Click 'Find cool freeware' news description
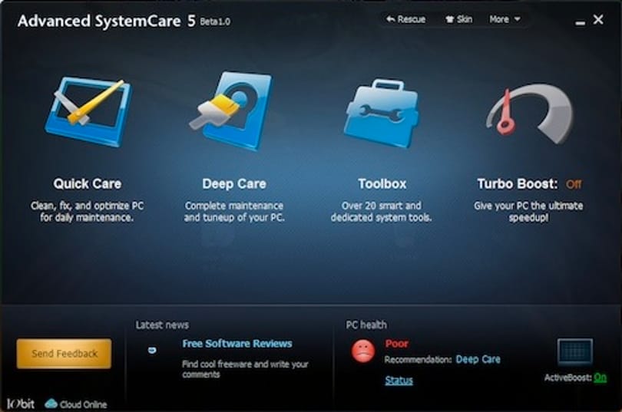 [x=245, y=369]
